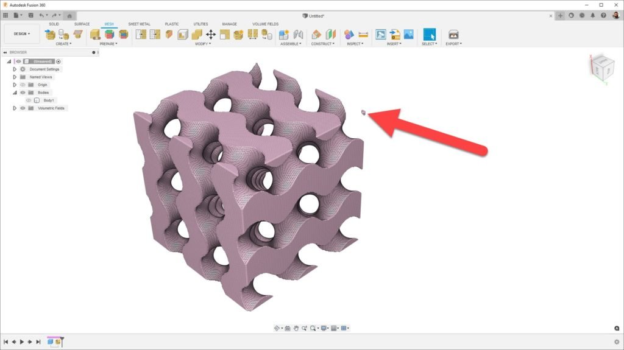624x350 pixels.
Task: Click the Generate Face Groups icon
Action: click(x=110, y=34)
